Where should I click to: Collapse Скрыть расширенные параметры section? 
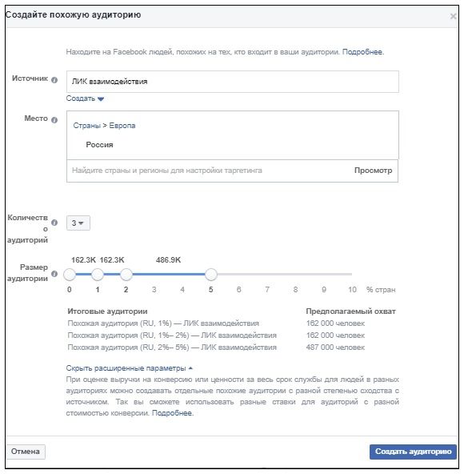(x=130, y=368)
